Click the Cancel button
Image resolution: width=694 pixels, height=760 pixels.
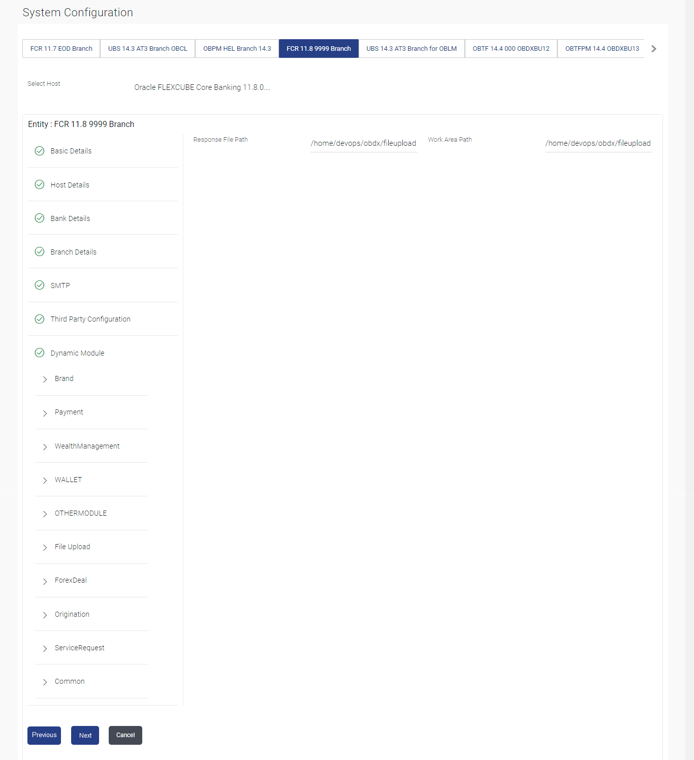pos(125,735)
